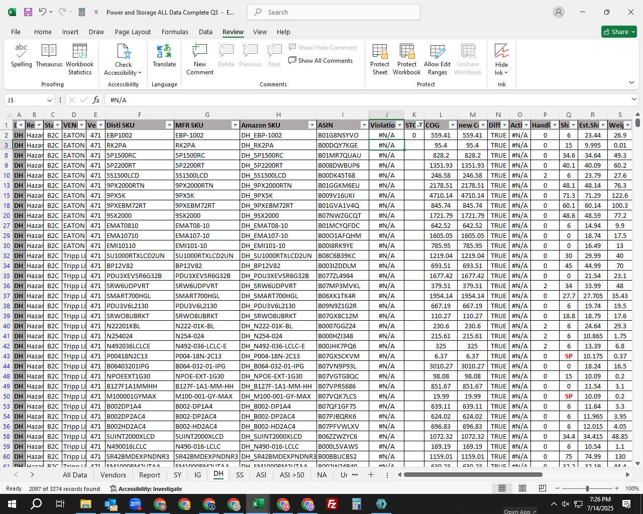Select cell with ASIN B01G8NSYVO
Image resolution: width=643 pixels, height=514 pixels.
coord(343,135)
